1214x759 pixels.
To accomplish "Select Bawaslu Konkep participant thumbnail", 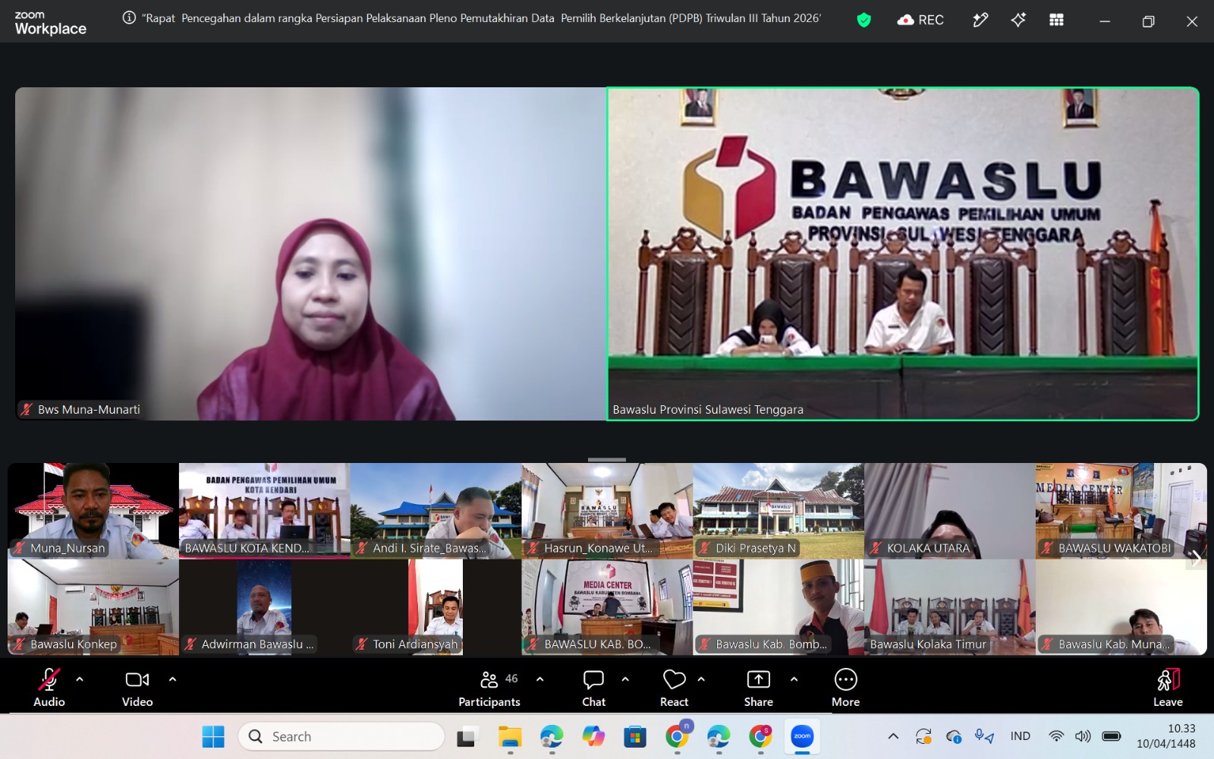I will [x=93, y=607].
